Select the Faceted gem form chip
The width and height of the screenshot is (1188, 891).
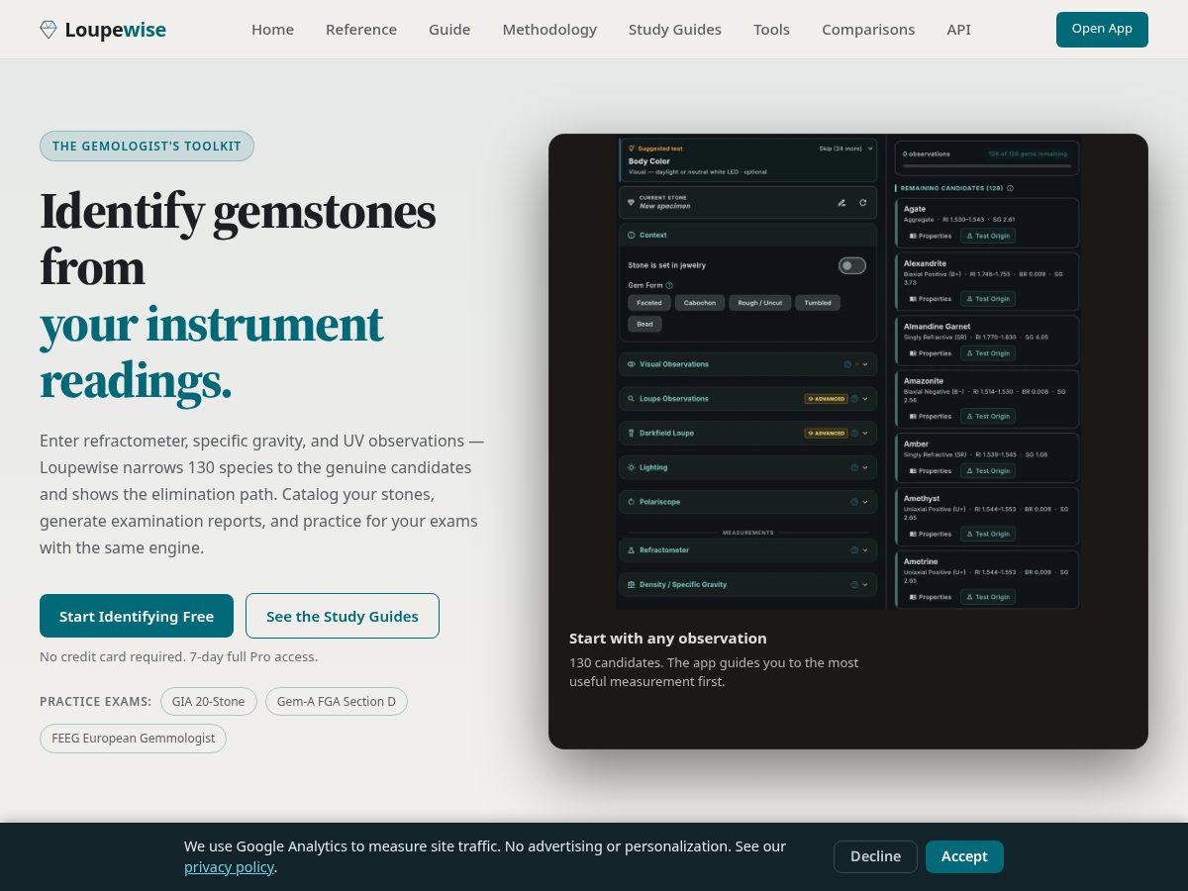(x=649, y=303)
